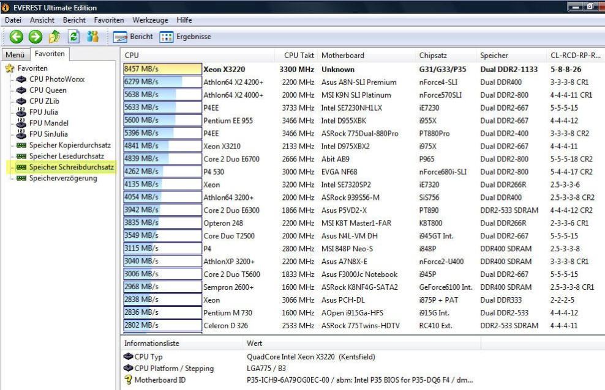Click the ASRock 775Twins-HDTV cell

[x=361, y=326]
